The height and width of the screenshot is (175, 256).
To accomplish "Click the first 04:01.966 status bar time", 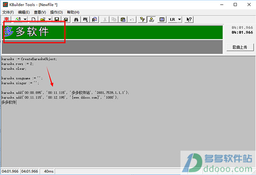I will pos(10,171).
